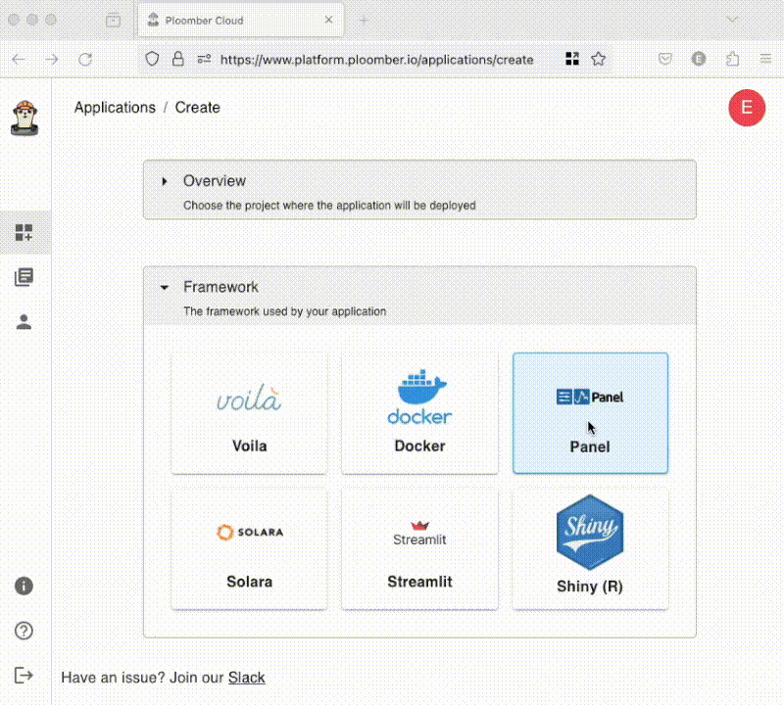The image size is (784, 705).
Task: Open a new browser tab
Action: [364, 20]
